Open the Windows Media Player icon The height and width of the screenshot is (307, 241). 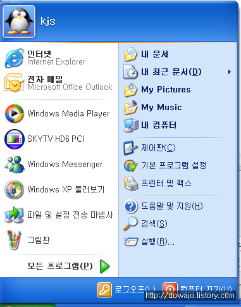[x=14, y=113]
